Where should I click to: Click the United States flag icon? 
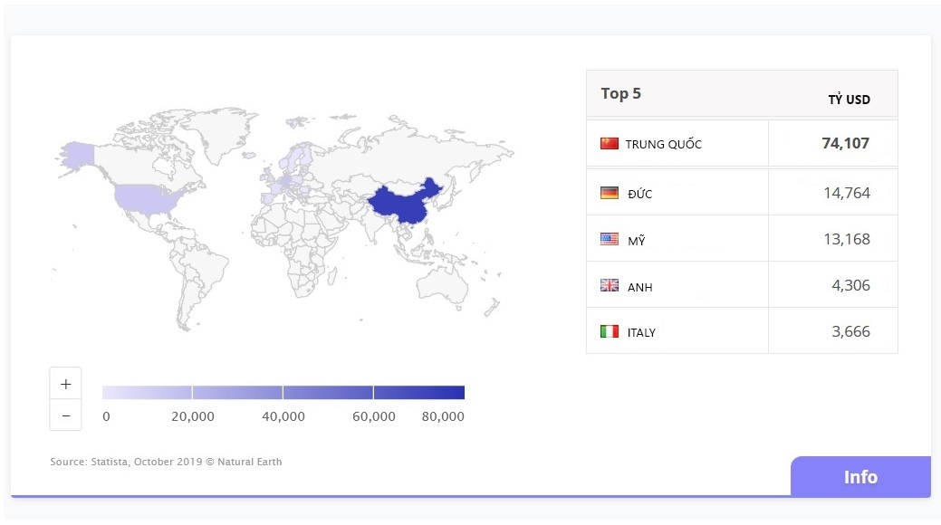[x=609, y=240]
